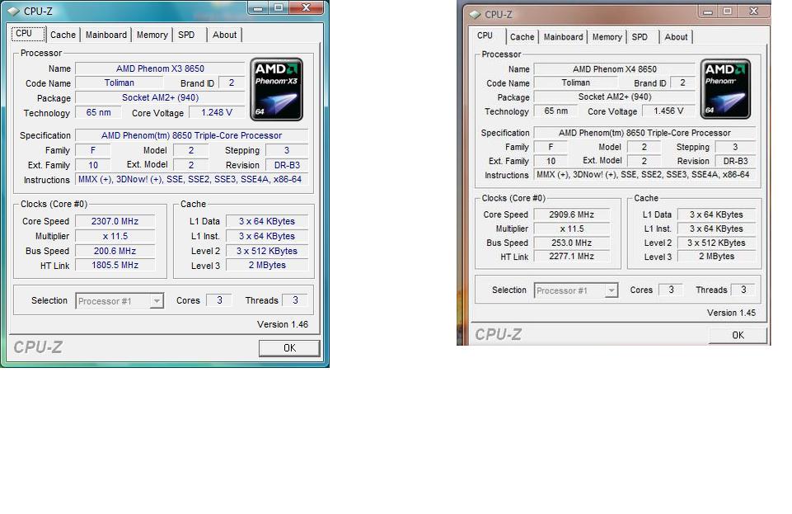
Task: Switch to Mainboard tab in left CPU-Z window
Action: pyautogui.click(x=106, y=35)
